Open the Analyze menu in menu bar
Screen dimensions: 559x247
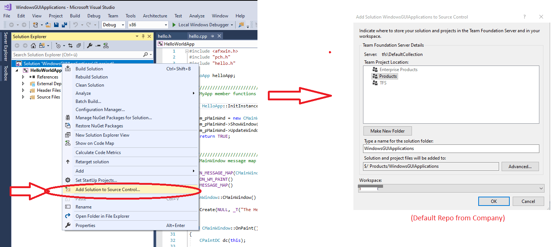[197, 16]
